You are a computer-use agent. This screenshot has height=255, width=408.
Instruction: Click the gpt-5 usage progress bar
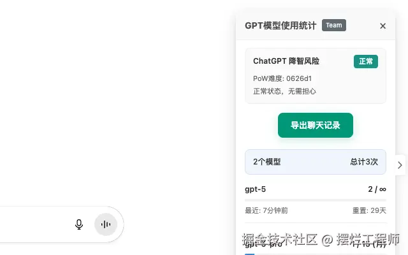coord(316,200)
